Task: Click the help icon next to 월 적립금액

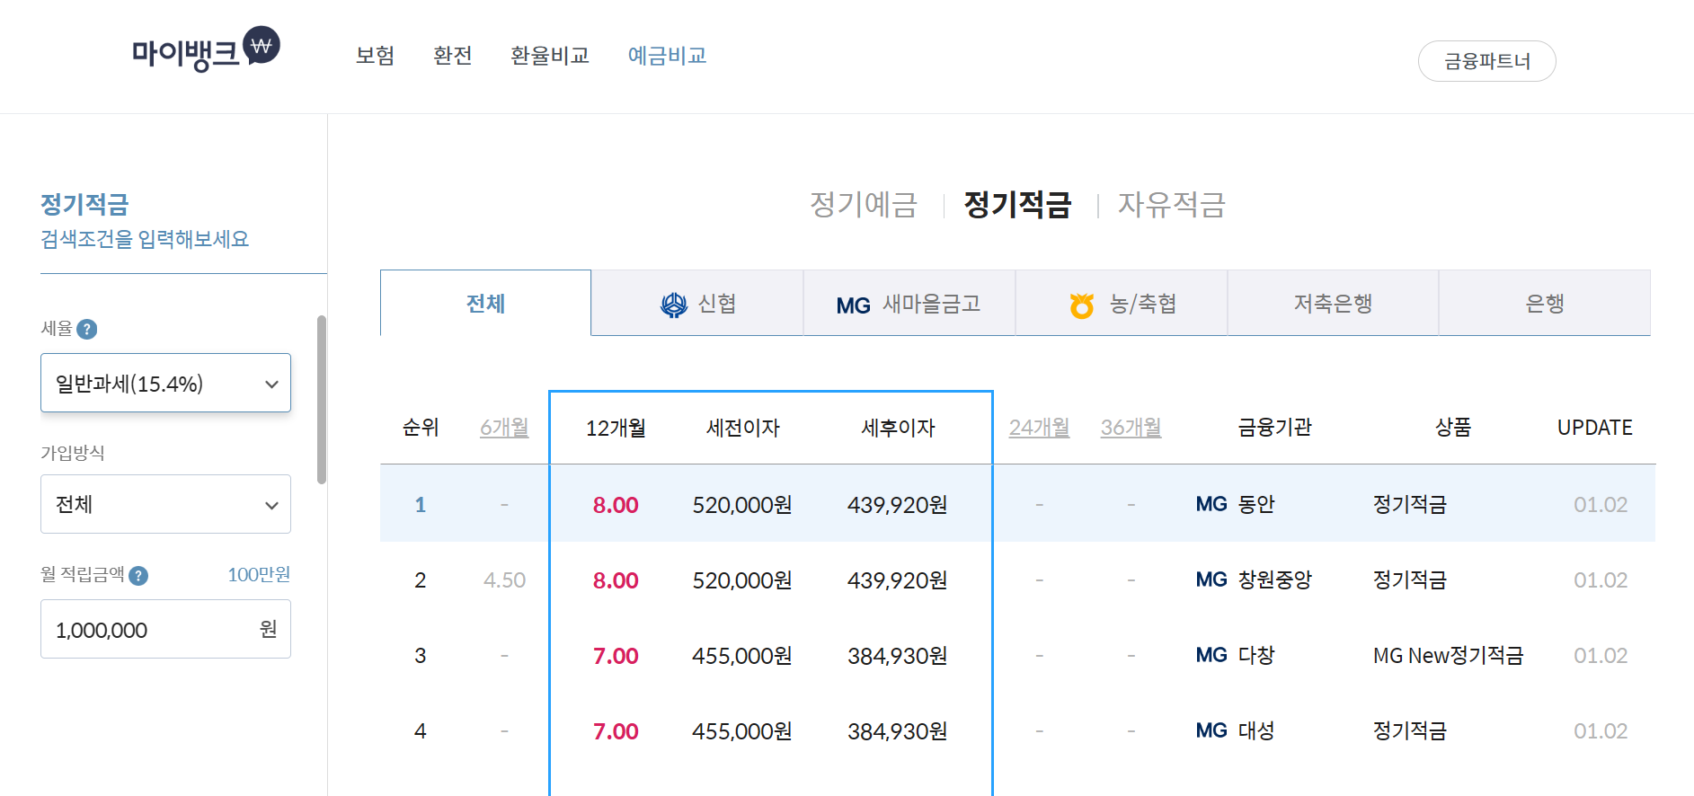Action: (x=138, y=576)
